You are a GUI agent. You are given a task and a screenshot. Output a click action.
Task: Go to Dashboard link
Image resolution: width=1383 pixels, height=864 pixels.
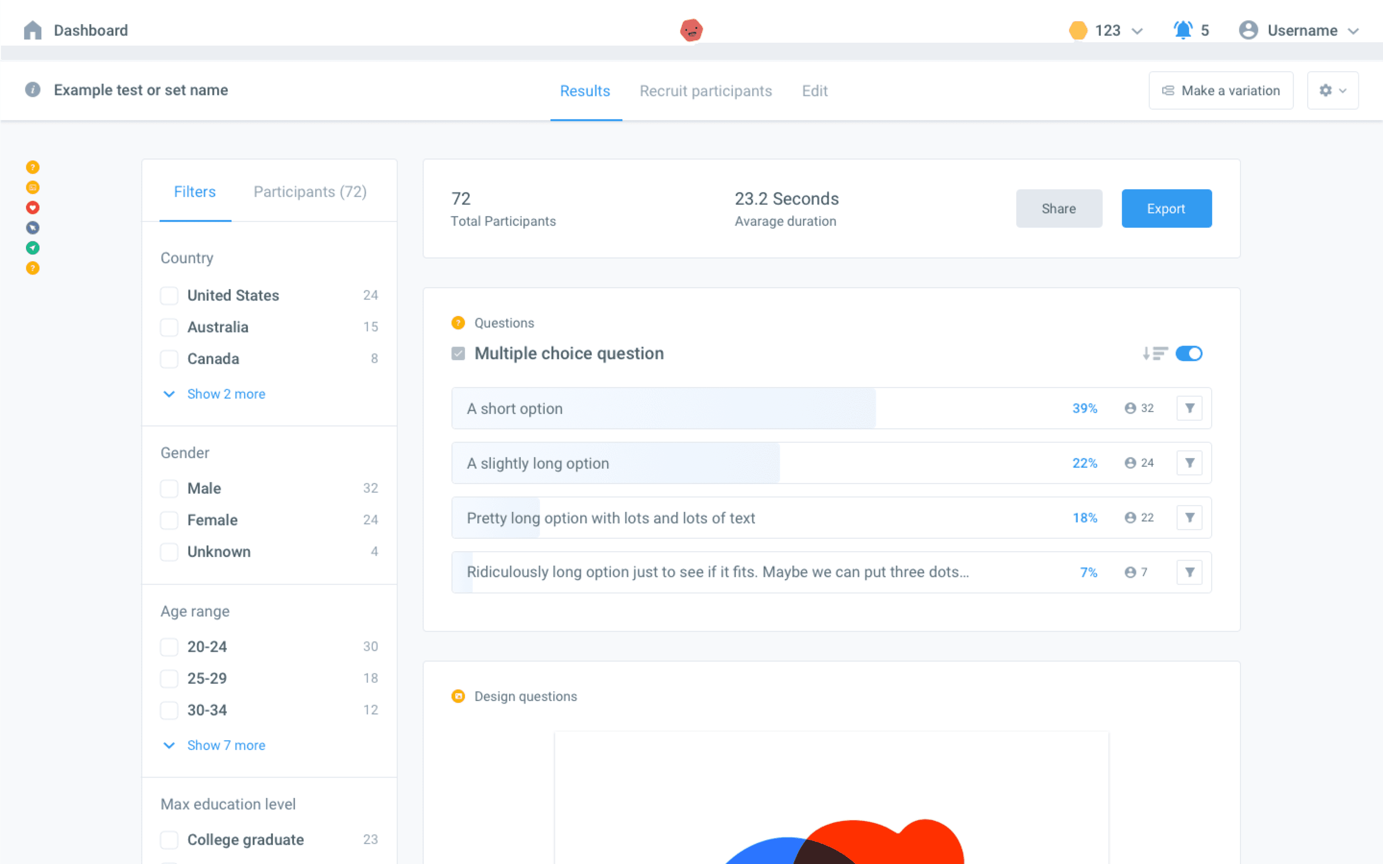click(x=91, y=30)
